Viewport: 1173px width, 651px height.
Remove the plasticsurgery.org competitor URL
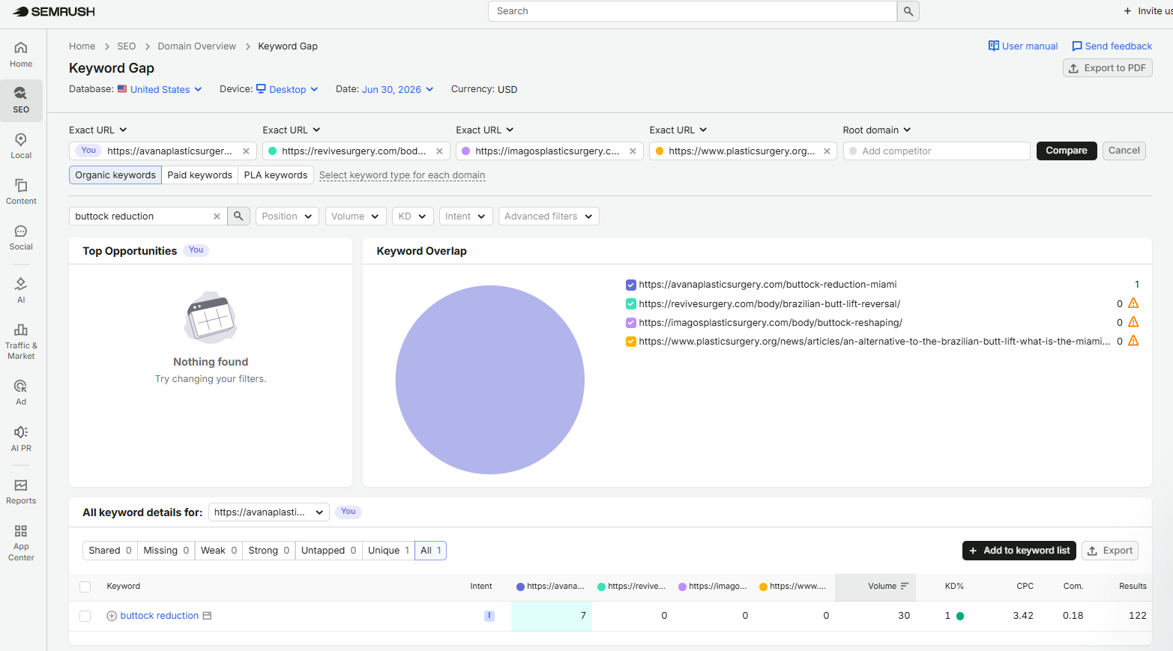point(827,151)
